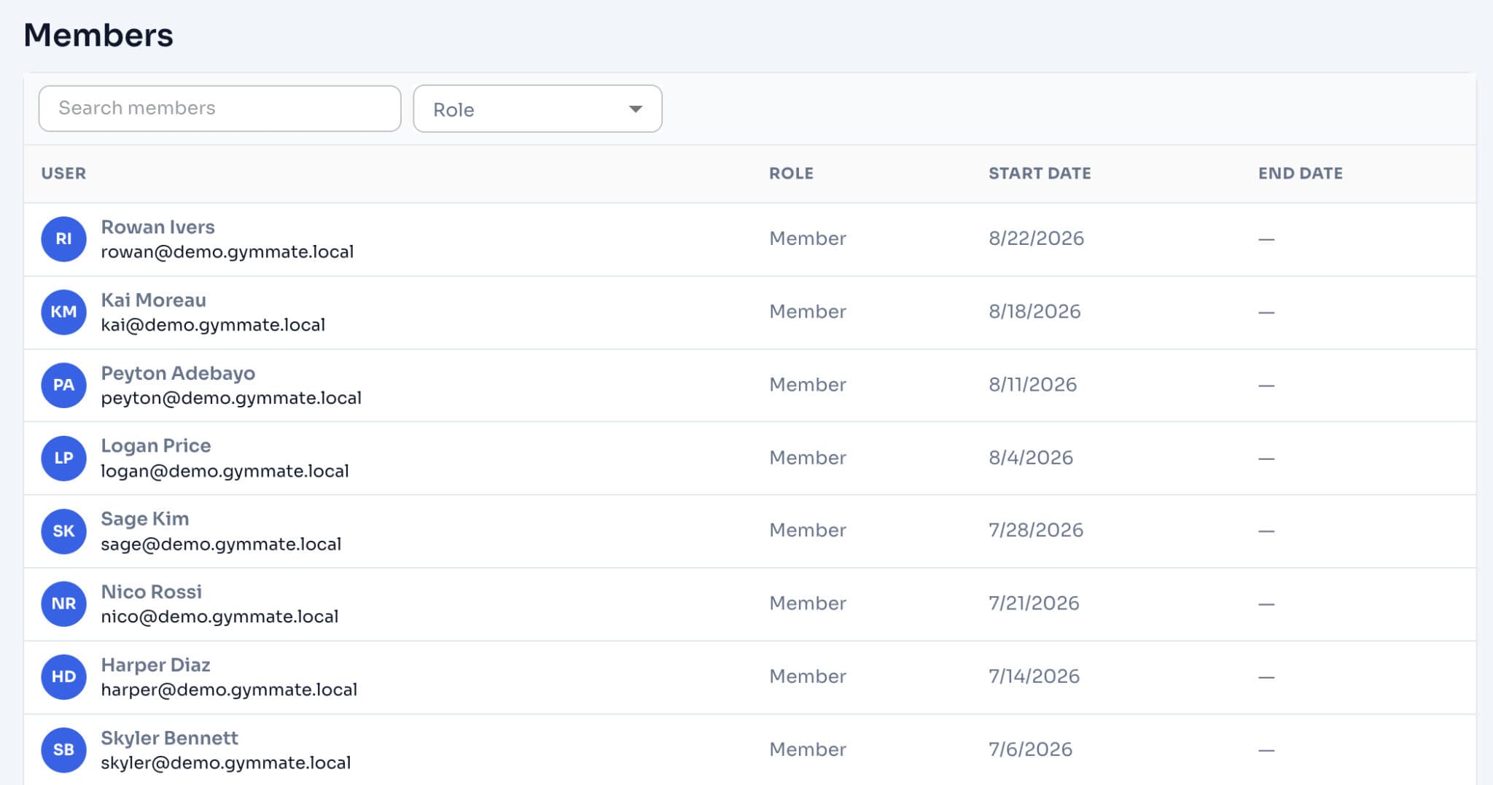This screenshot has height=785, width=1493.
Task: Select email peyton@demo.gymmate.local
Action: coord(231,398)
